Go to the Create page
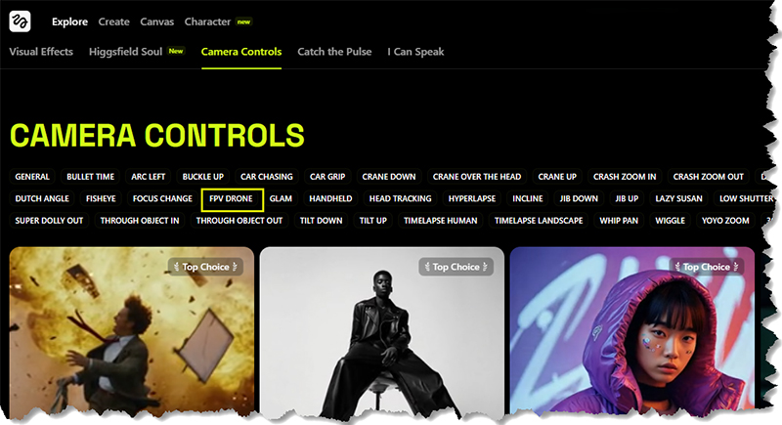Image resolution: width=782 pixels, height=425 pixels. point(113,21)
